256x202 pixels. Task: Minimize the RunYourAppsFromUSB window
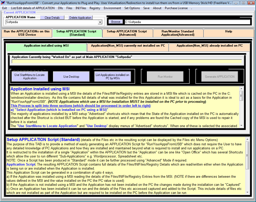(x=236, y=3)
